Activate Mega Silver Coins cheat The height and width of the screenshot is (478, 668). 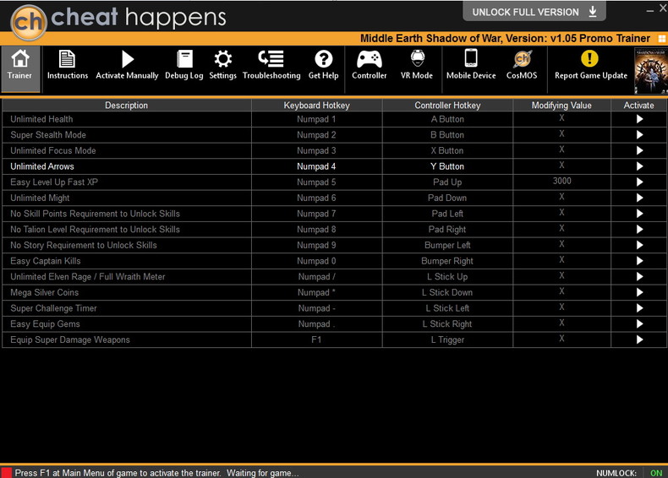[x=639, y=292]
